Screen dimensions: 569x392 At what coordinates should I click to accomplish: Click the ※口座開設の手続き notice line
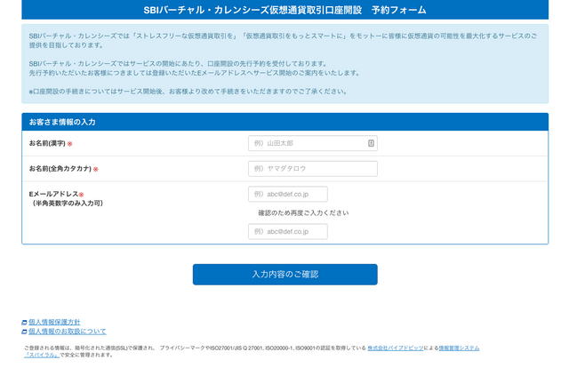click(188, 92)
